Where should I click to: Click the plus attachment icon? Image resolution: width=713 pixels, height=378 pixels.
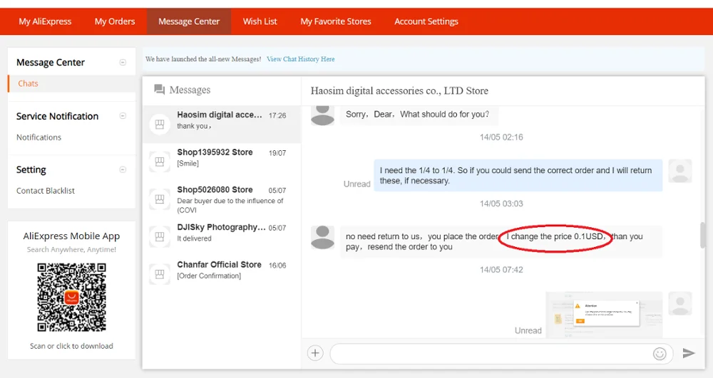click(315, 353)
